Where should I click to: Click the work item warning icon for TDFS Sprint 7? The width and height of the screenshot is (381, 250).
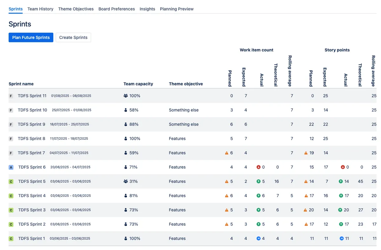click(x=227, y=153)
